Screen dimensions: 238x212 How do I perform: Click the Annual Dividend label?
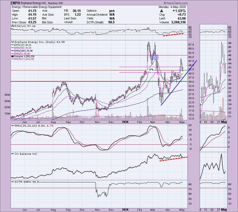click(x=97, y=15)
